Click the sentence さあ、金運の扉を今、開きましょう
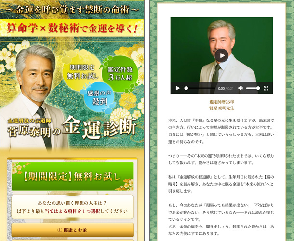Screen dimensions: 294x241 click(x=200, y=227)
